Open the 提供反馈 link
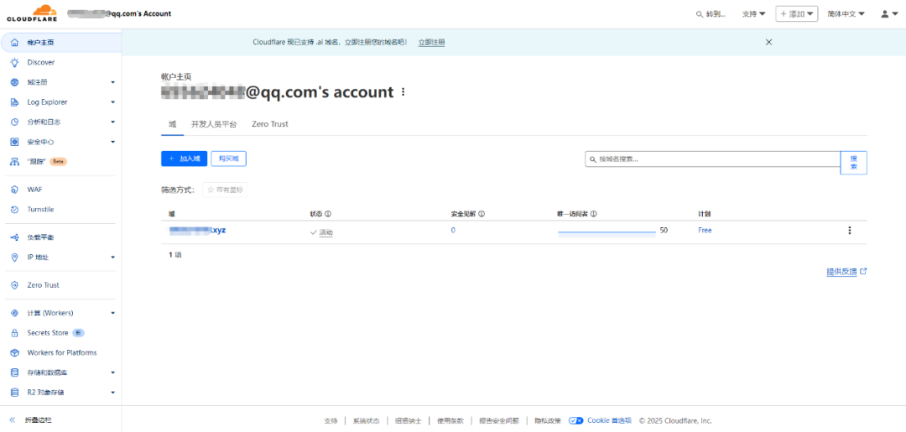Screen dimensions: 906x432 846,272
